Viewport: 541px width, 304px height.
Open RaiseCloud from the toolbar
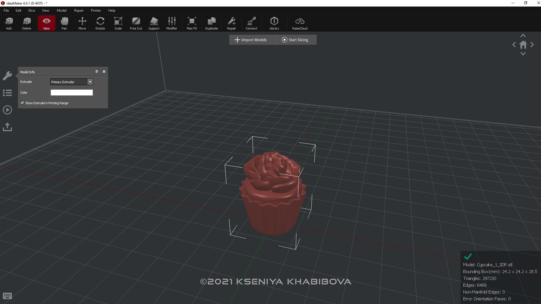click(300, 23)
